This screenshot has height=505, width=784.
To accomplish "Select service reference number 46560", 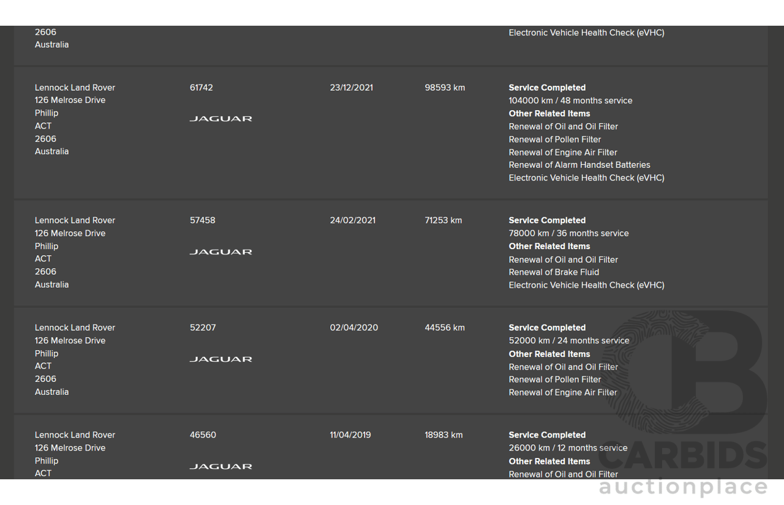I will tap(203, 435).
